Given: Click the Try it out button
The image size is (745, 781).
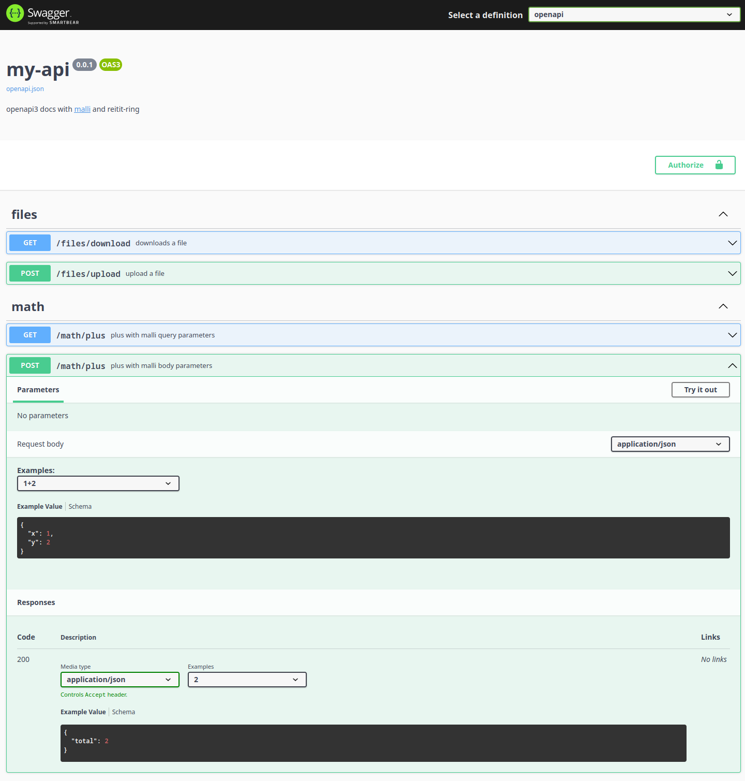Looking at the screenshot, I should 700,390.
